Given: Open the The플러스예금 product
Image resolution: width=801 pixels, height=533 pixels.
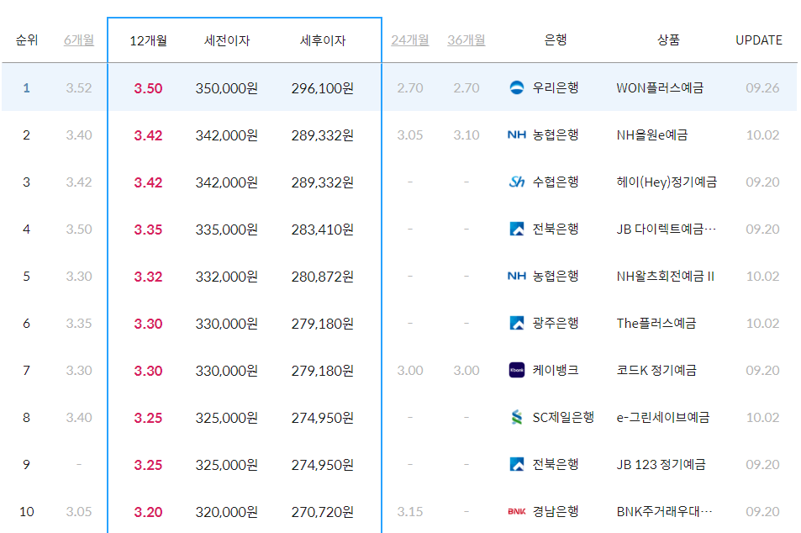Looking at the screenshot, I should 656,323.
